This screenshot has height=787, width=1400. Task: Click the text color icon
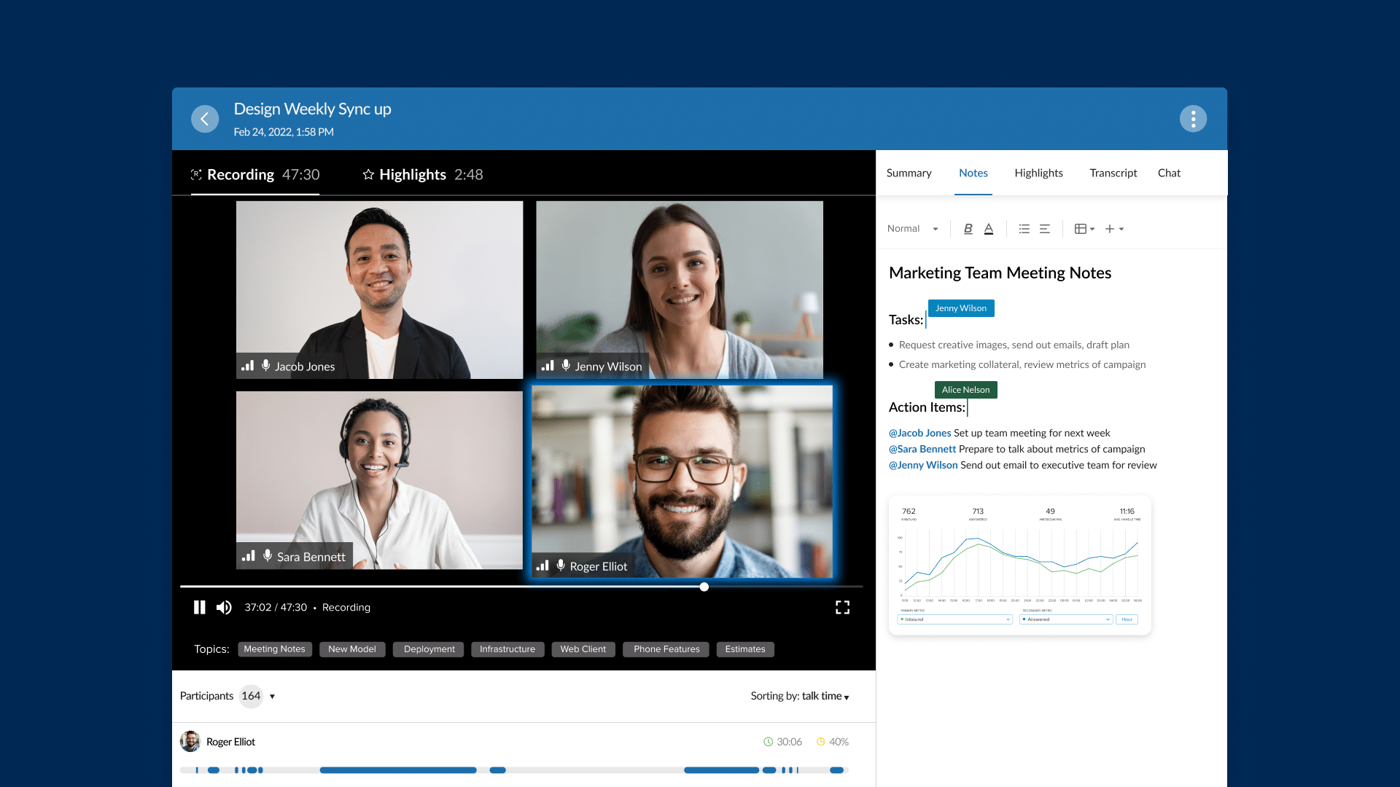989,229
